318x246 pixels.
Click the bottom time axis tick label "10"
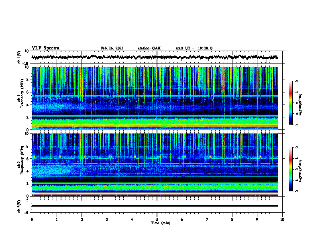(282, 219)
